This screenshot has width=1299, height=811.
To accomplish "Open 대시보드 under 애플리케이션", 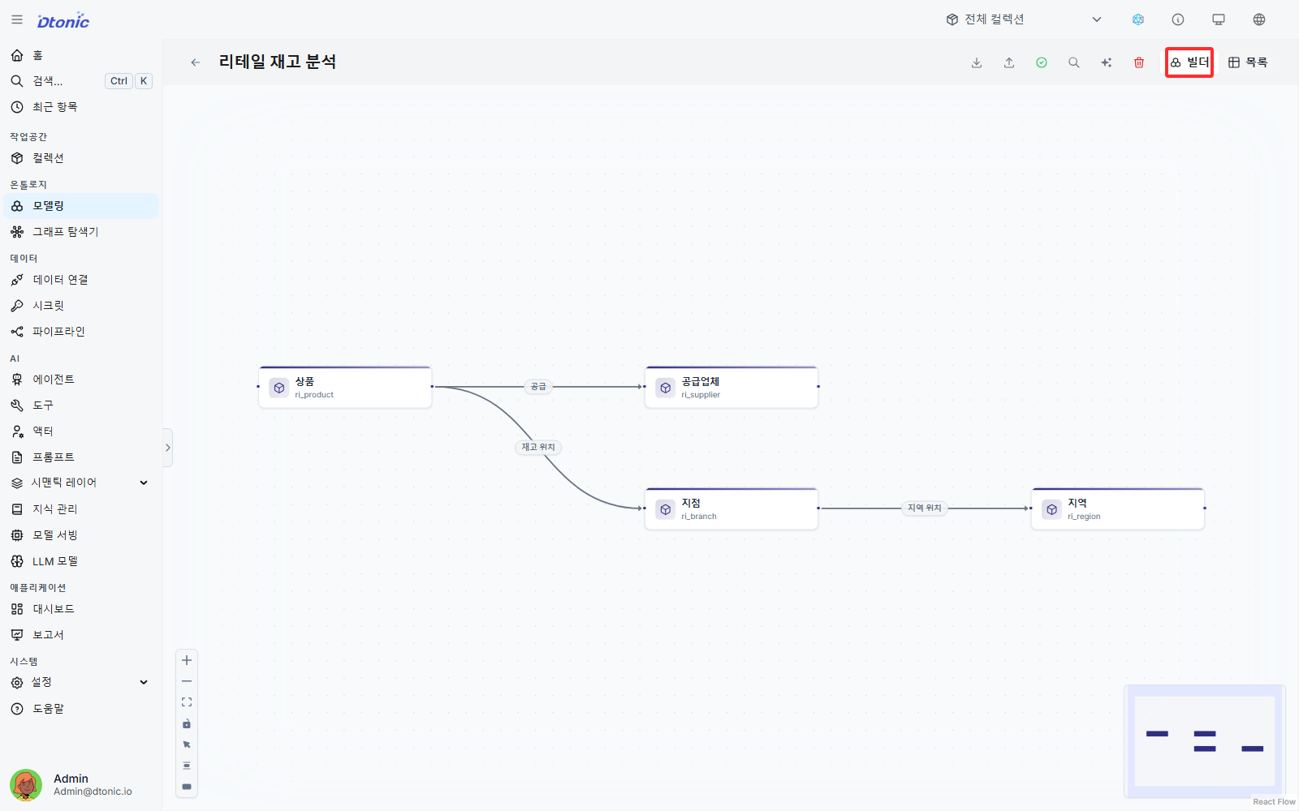I will [81, 609].
